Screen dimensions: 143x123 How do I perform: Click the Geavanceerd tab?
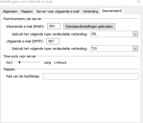point(112,11)
